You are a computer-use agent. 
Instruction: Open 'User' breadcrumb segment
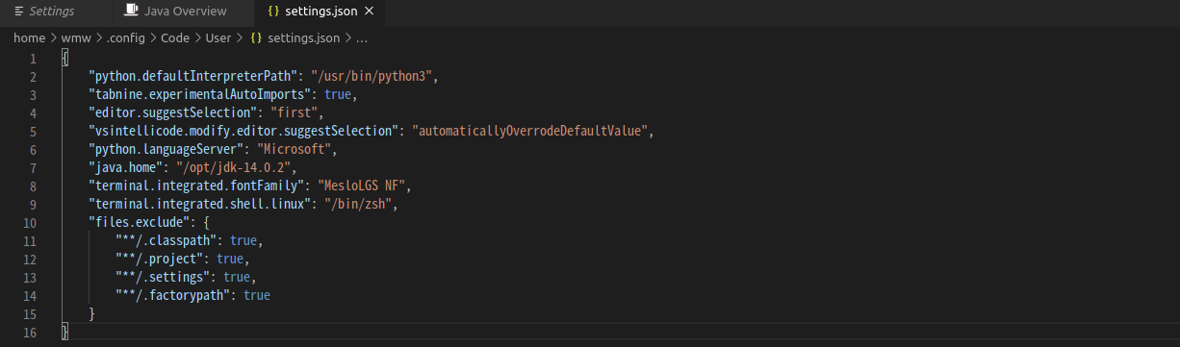click(x=218, y=38)
